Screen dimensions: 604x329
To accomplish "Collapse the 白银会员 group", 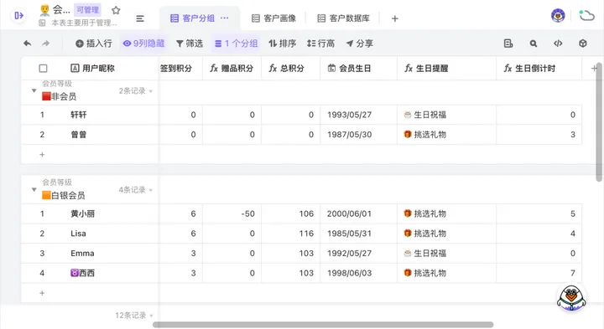I will point(34,189).
